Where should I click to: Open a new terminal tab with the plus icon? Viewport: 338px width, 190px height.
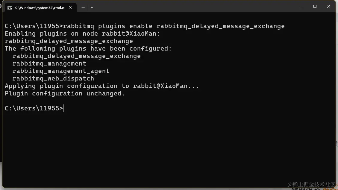[x=83, y=7]
